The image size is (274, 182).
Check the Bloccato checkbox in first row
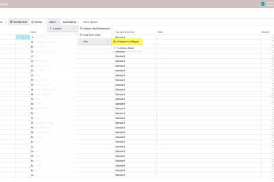click(x=273, y=37)
